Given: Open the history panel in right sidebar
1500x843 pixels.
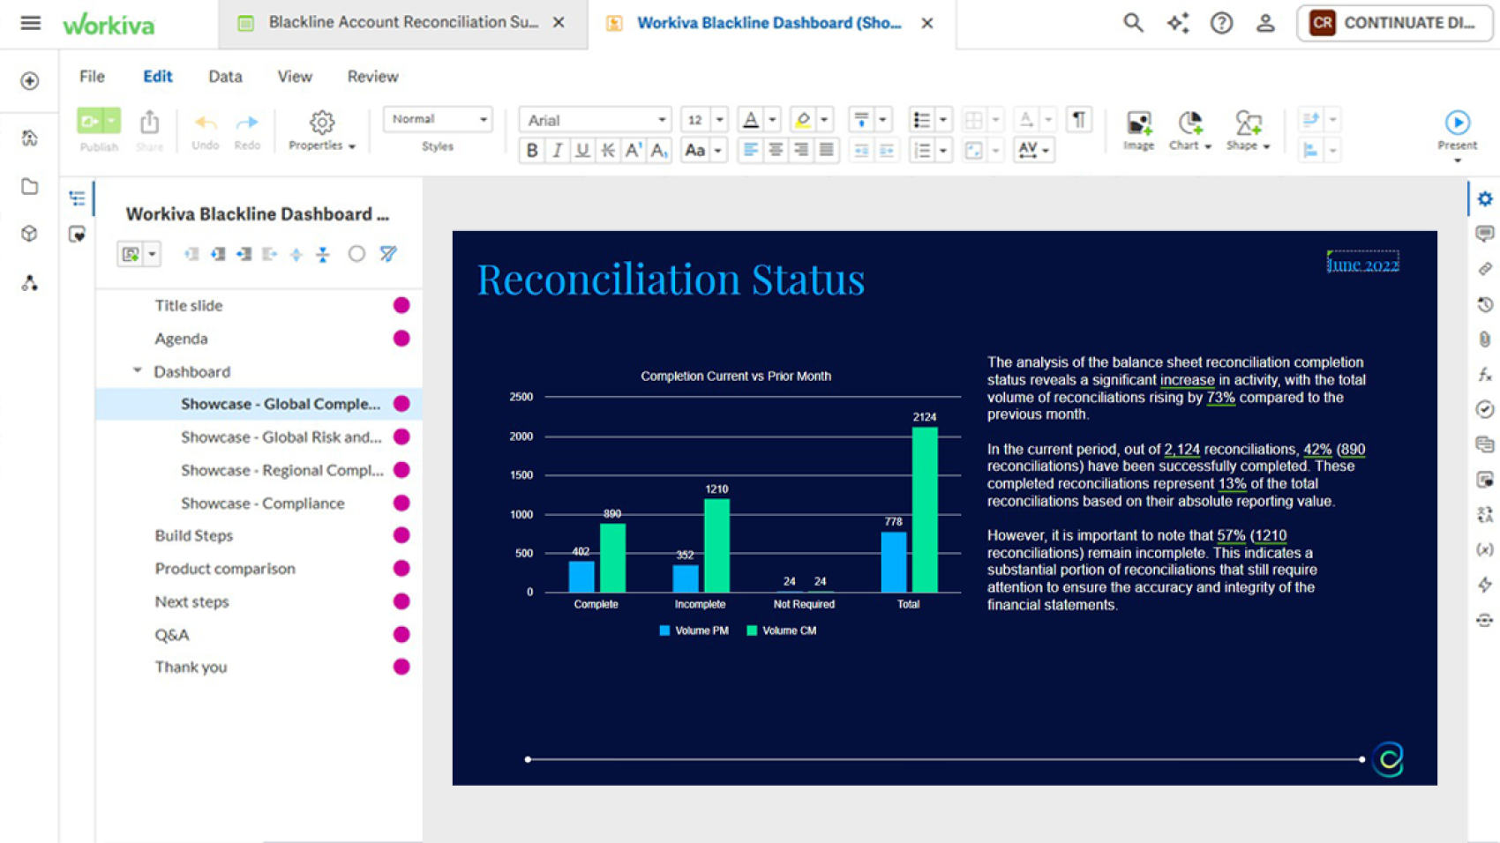Looking at the screenshot, I should tap(1485, 304).
